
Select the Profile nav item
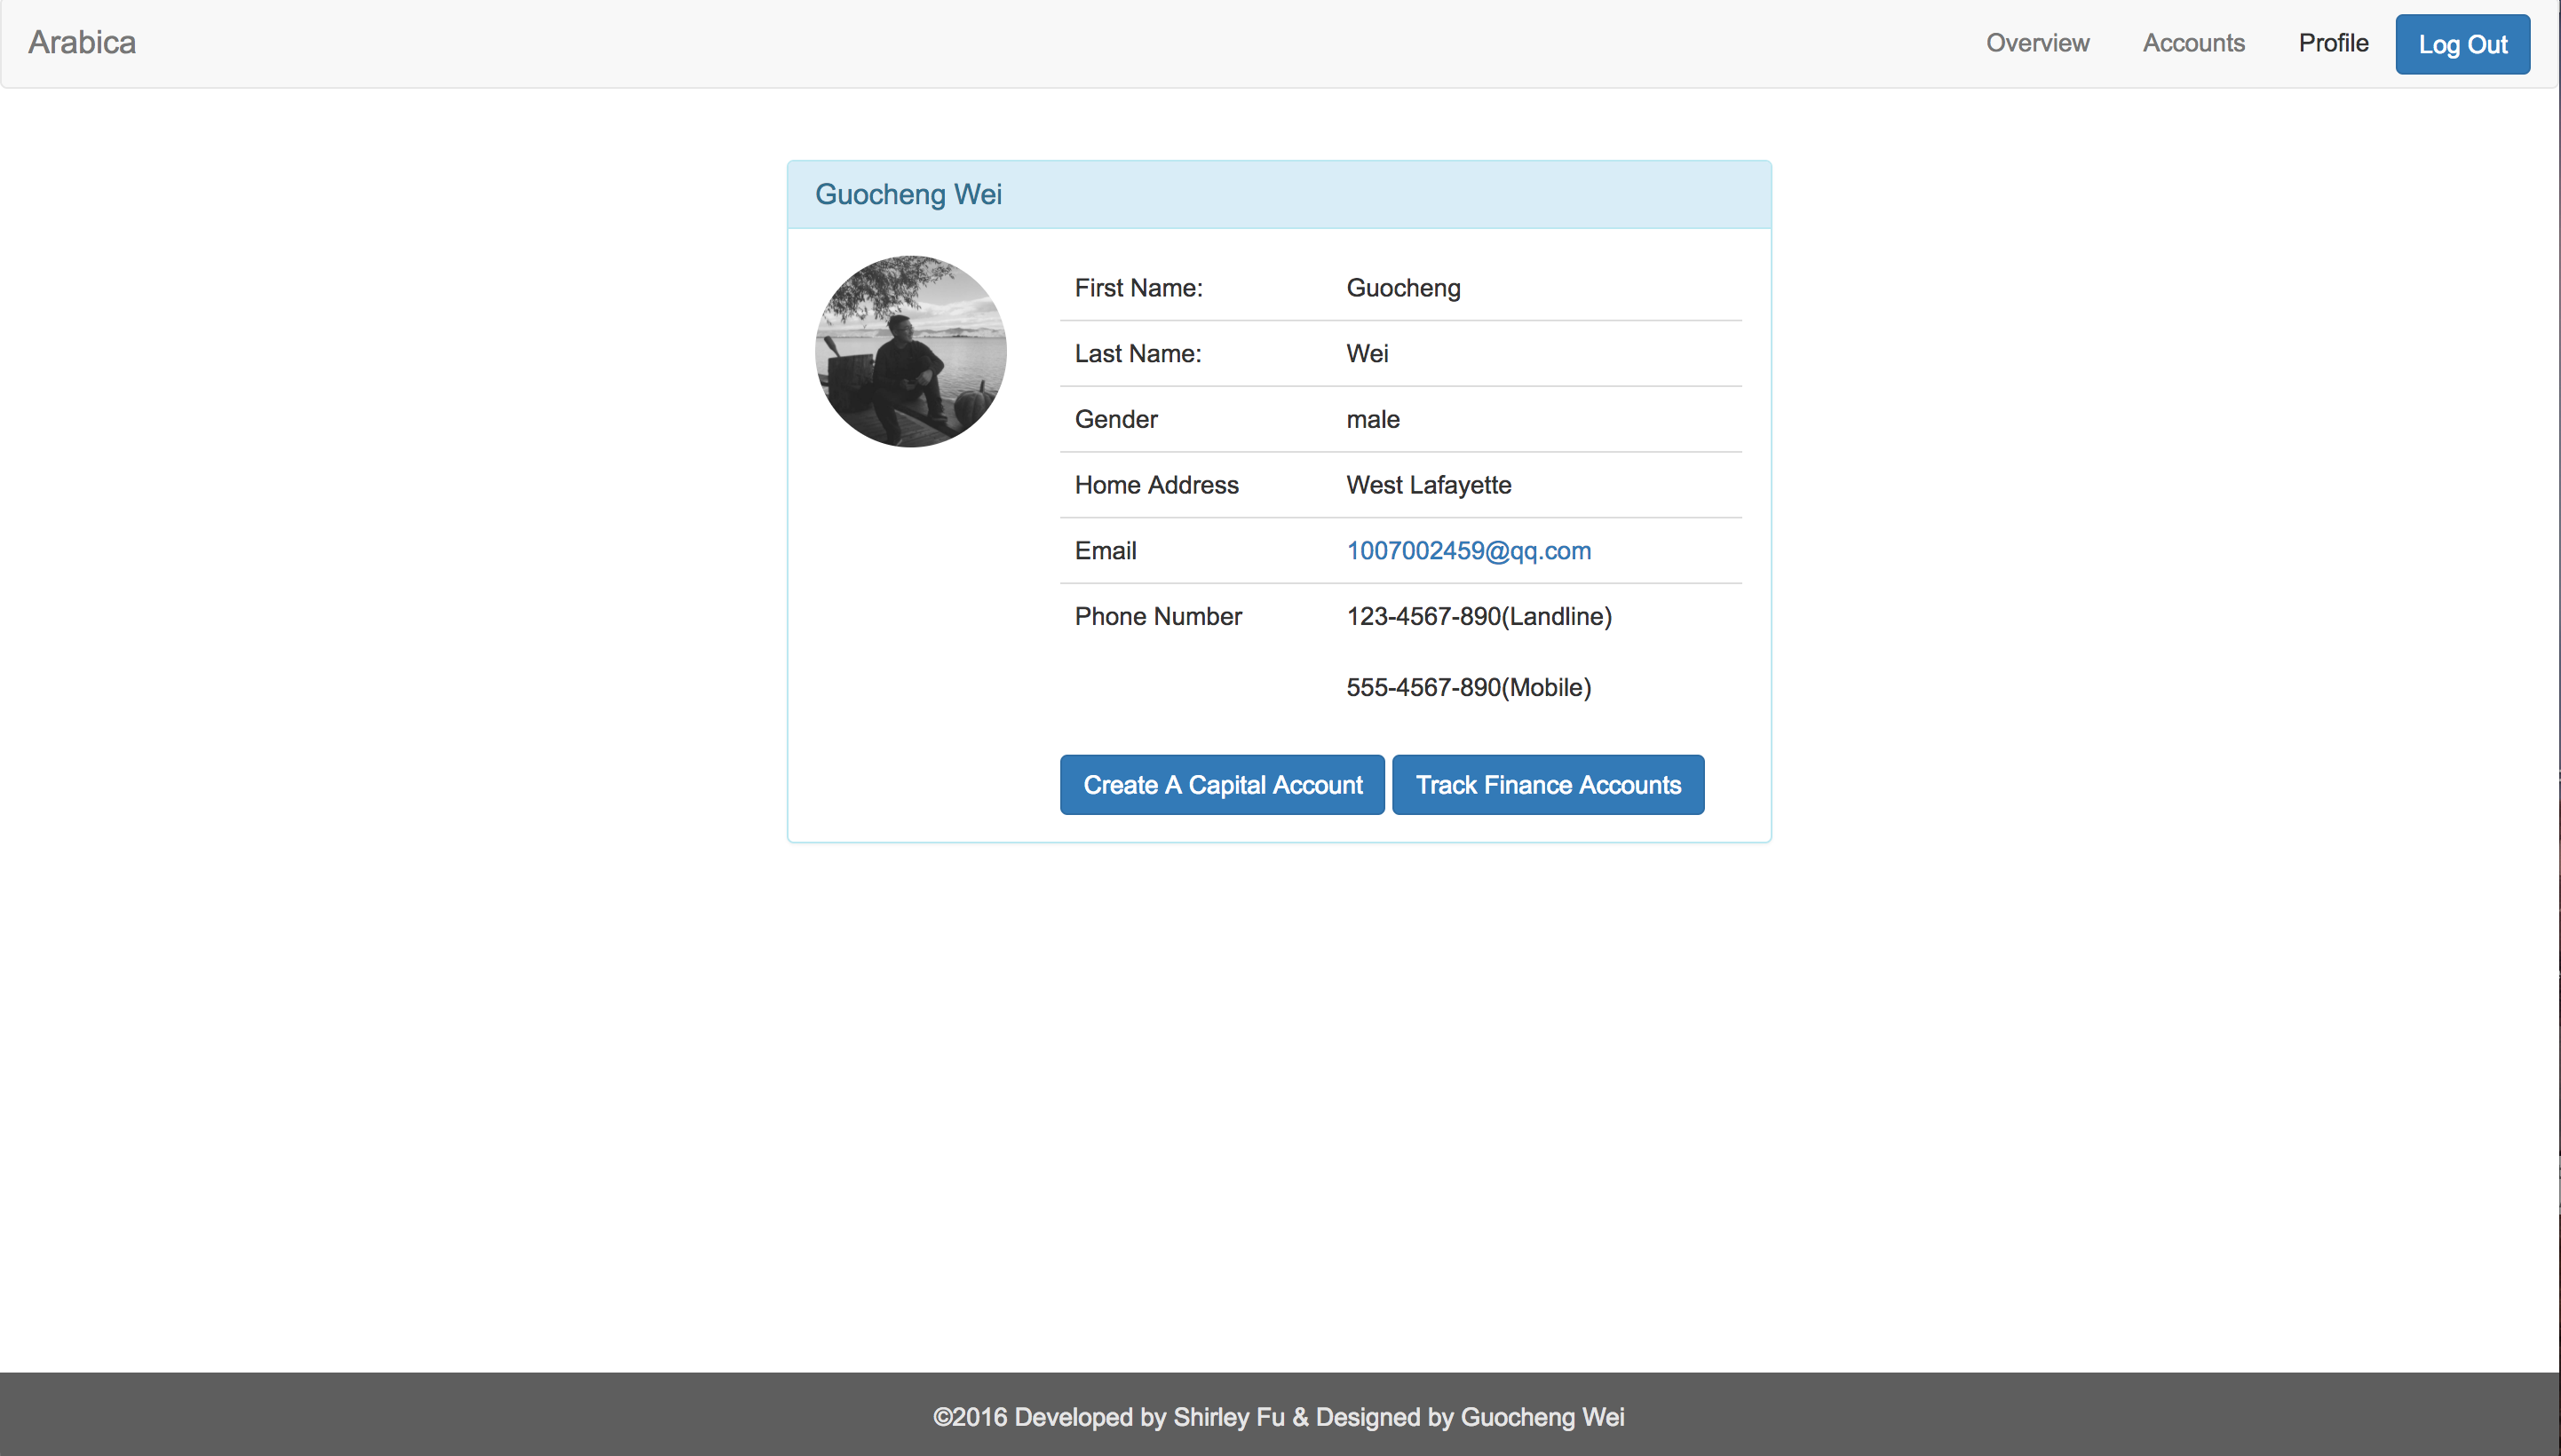[x=2332, y=43]
